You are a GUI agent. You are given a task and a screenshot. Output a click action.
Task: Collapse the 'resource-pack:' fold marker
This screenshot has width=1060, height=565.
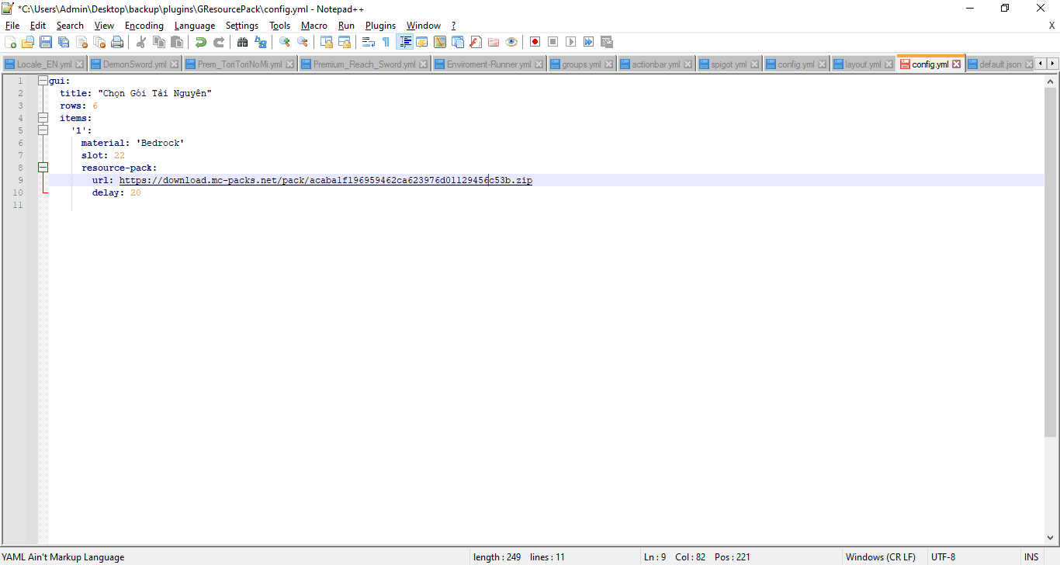pos(43,168)
